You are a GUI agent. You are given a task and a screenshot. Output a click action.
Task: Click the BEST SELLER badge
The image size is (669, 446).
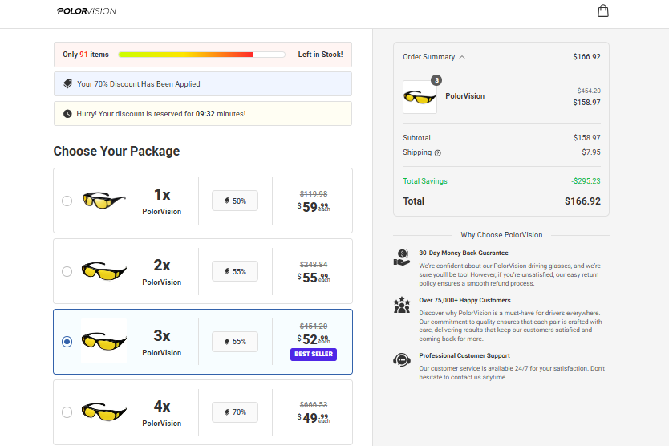click(314, 354)
